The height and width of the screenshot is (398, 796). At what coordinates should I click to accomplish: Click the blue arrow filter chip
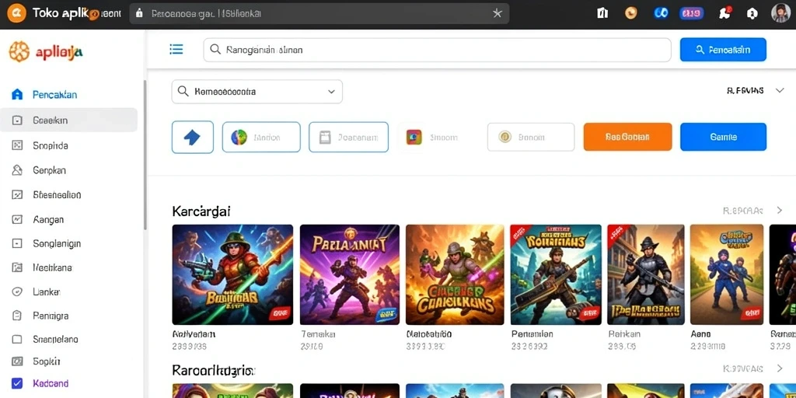click(193, 137)
